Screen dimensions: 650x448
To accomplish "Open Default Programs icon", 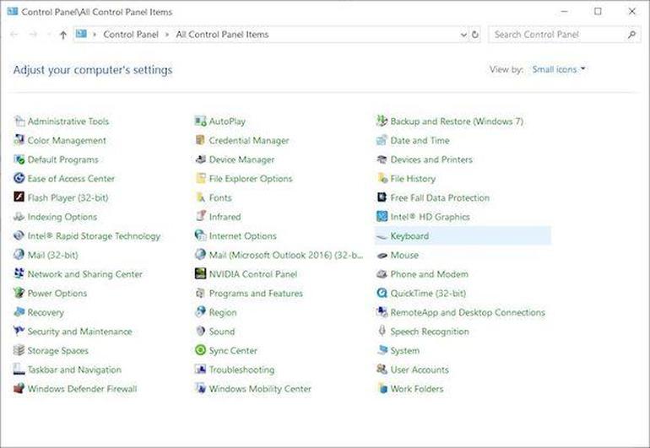I will coord(19,159).
